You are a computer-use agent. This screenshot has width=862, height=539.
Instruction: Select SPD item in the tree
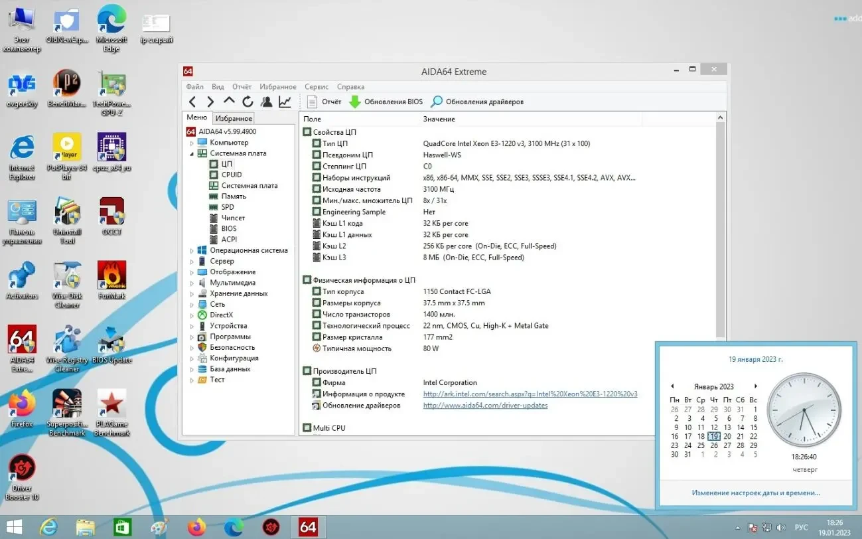tap(227, 207)
